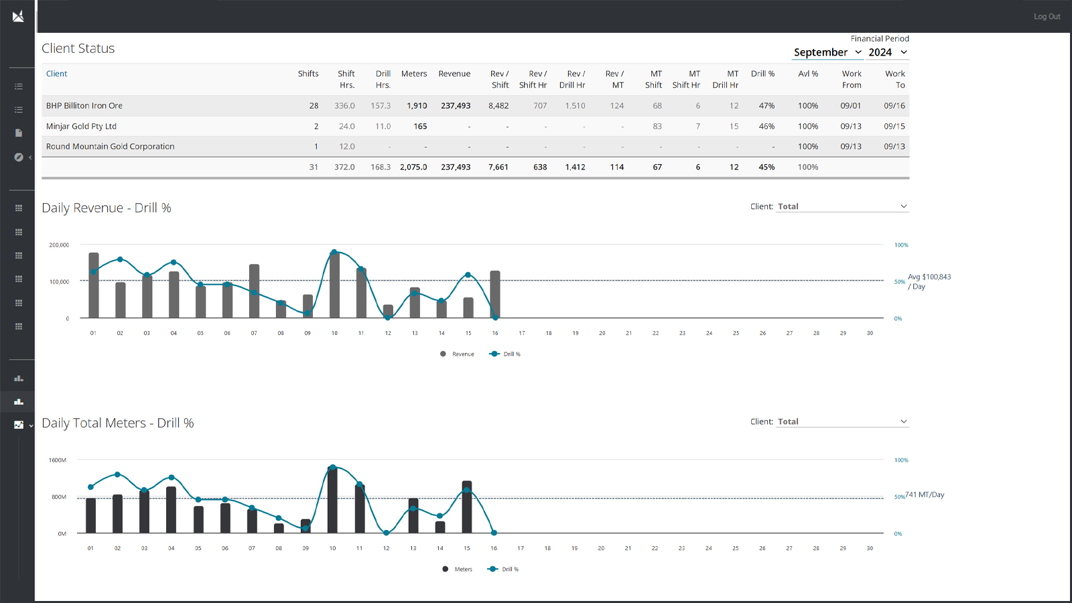Open the topmost list icon in sidebar
This screenshot has height=603, width=1072.
(19, 86)
